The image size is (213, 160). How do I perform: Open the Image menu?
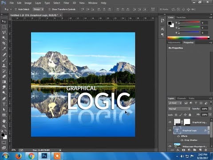[x=28, y=3]
